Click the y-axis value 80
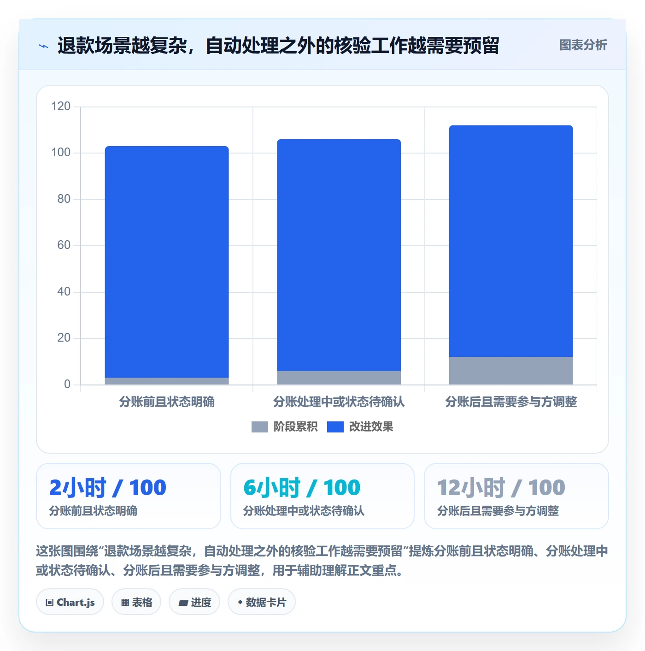The width and height of the screenshot is (645, 651). pyautogui.click(x=64, y=199)
